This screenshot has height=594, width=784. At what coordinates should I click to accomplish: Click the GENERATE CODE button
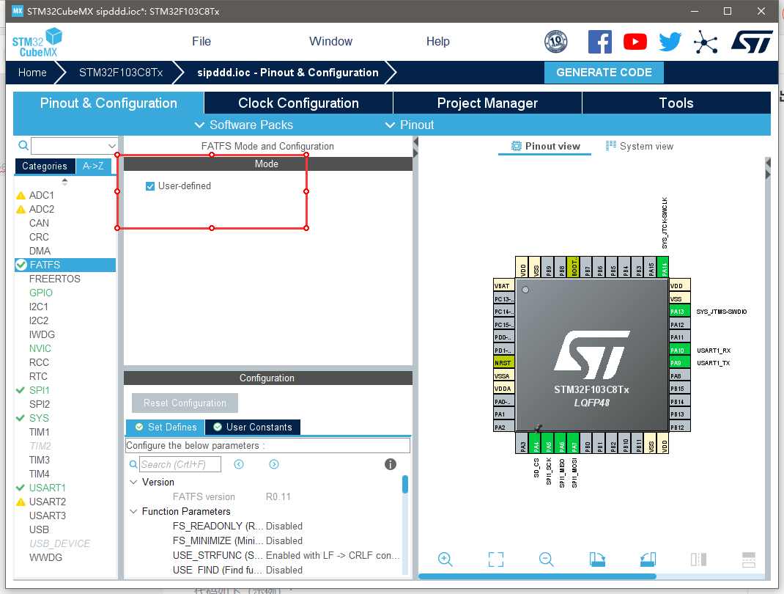(x=604, y=73)
